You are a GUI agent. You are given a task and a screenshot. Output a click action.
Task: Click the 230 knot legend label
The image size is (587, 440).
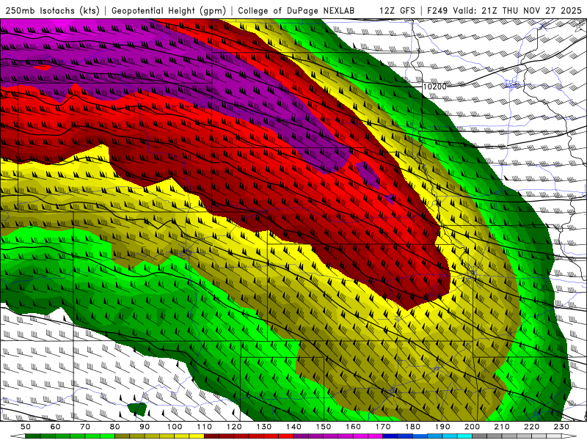tap(561, 427)
